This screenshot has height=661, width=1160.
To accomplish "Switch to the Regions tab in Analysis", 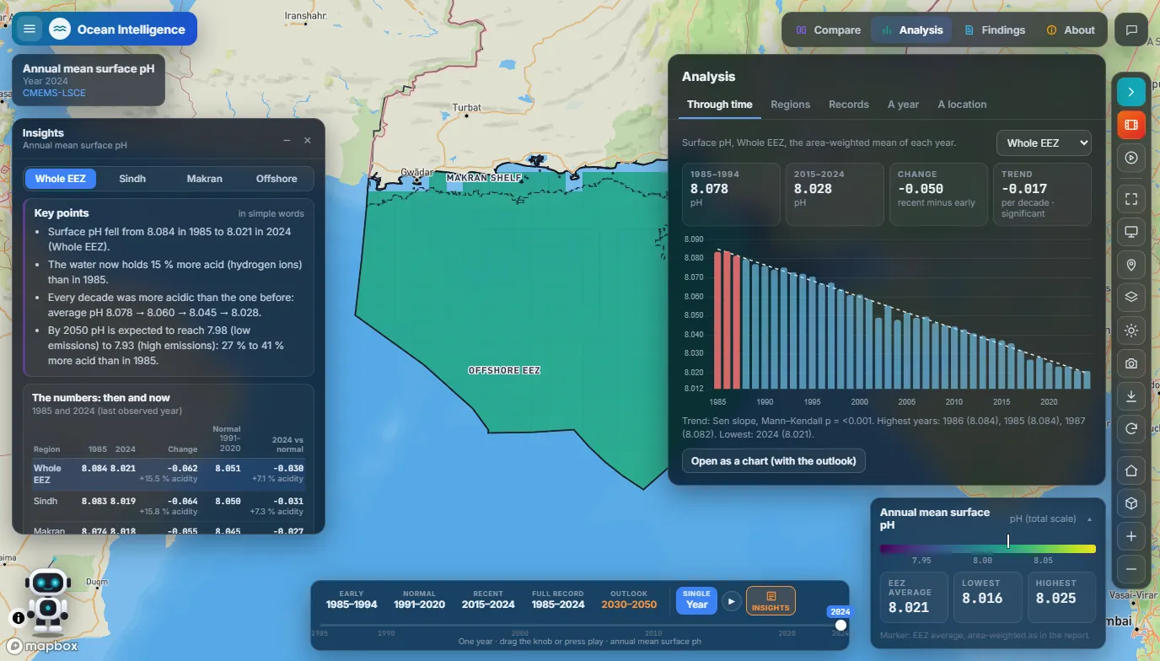I will (x=790, y=105).
